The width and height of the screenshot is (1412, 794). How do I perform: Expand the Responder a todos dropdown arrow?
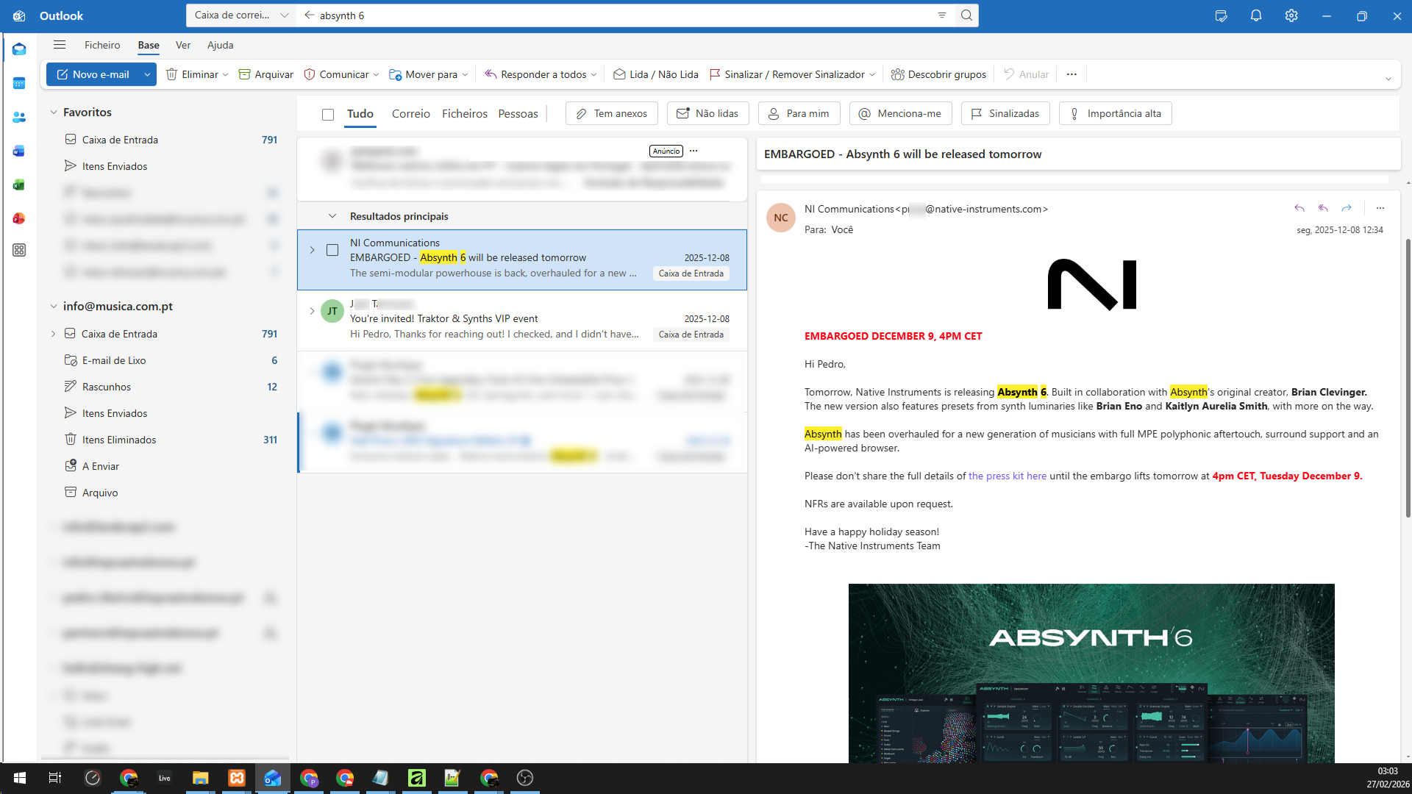[594, 74]
